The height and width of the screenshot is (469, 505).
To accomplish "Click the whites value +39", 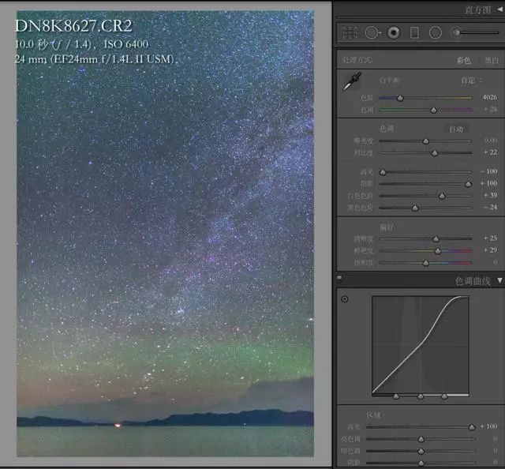I will coord(491,195).
